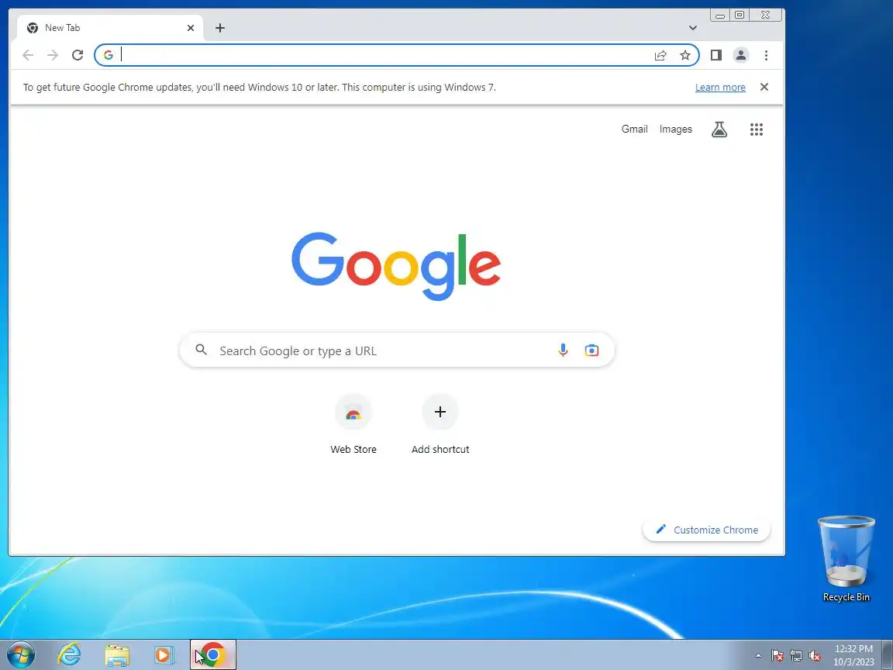Click the Chrome taskbar button
The width and height of the screenshot is (893, 670).
point(212,655)
